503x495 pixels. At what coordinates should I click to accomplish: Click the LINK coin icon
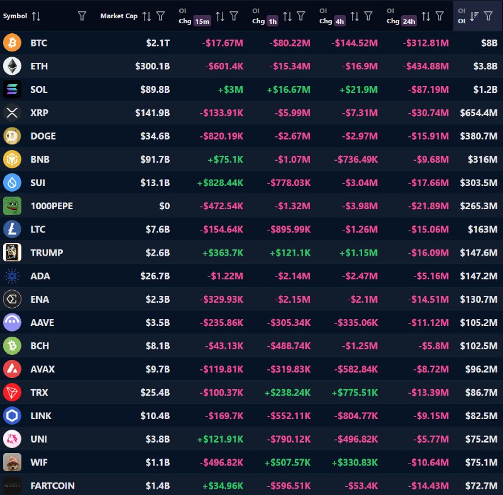tap(12, 415)
